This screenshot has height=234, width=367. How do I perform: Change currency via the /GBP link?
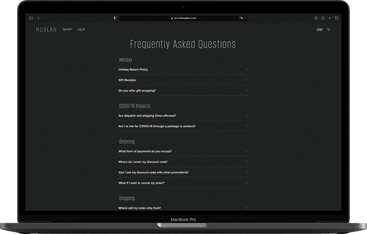[320, 29]
